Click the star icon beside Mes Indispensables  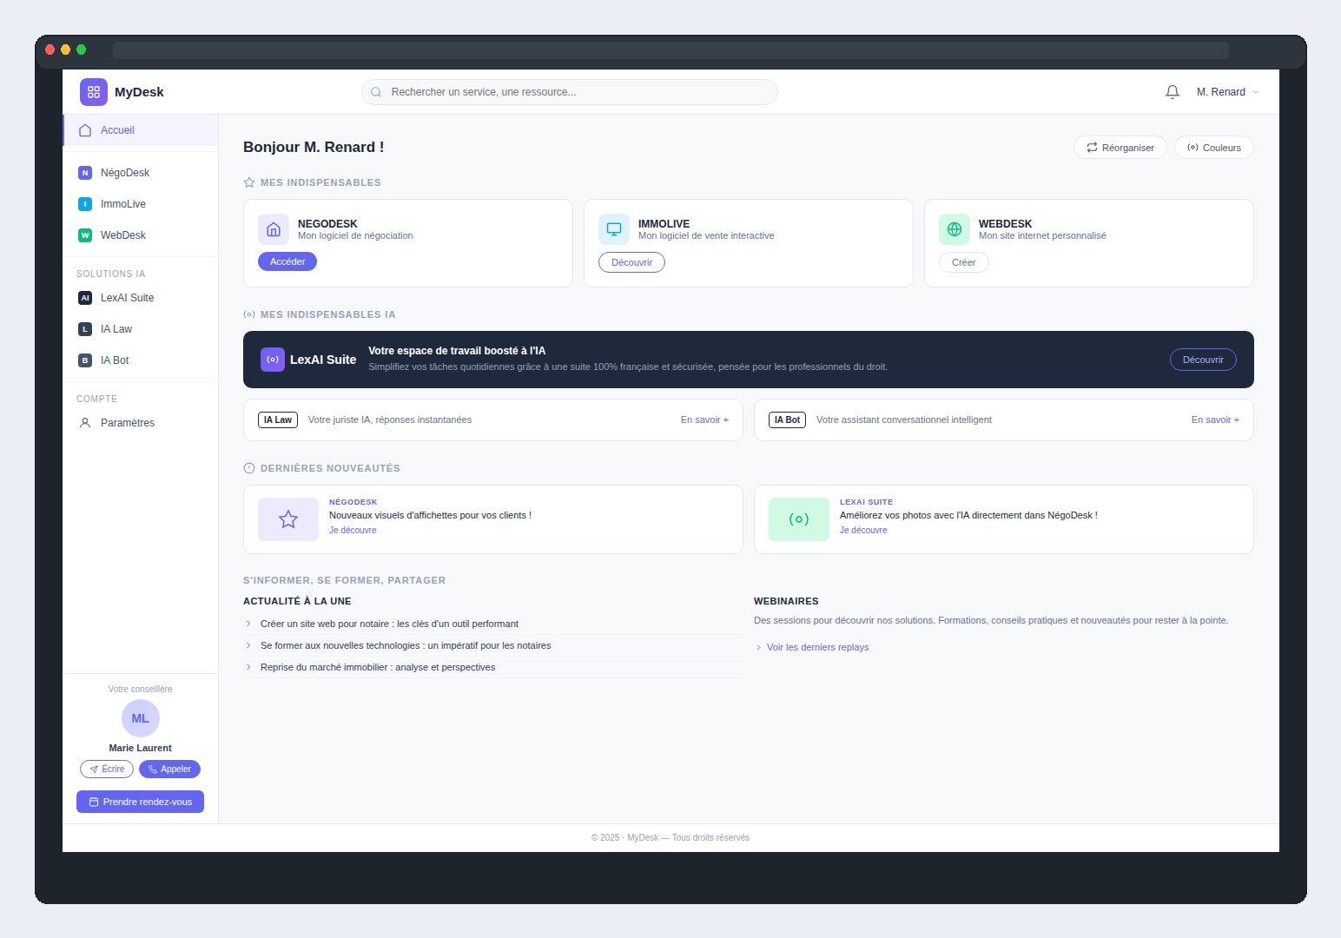249,182
